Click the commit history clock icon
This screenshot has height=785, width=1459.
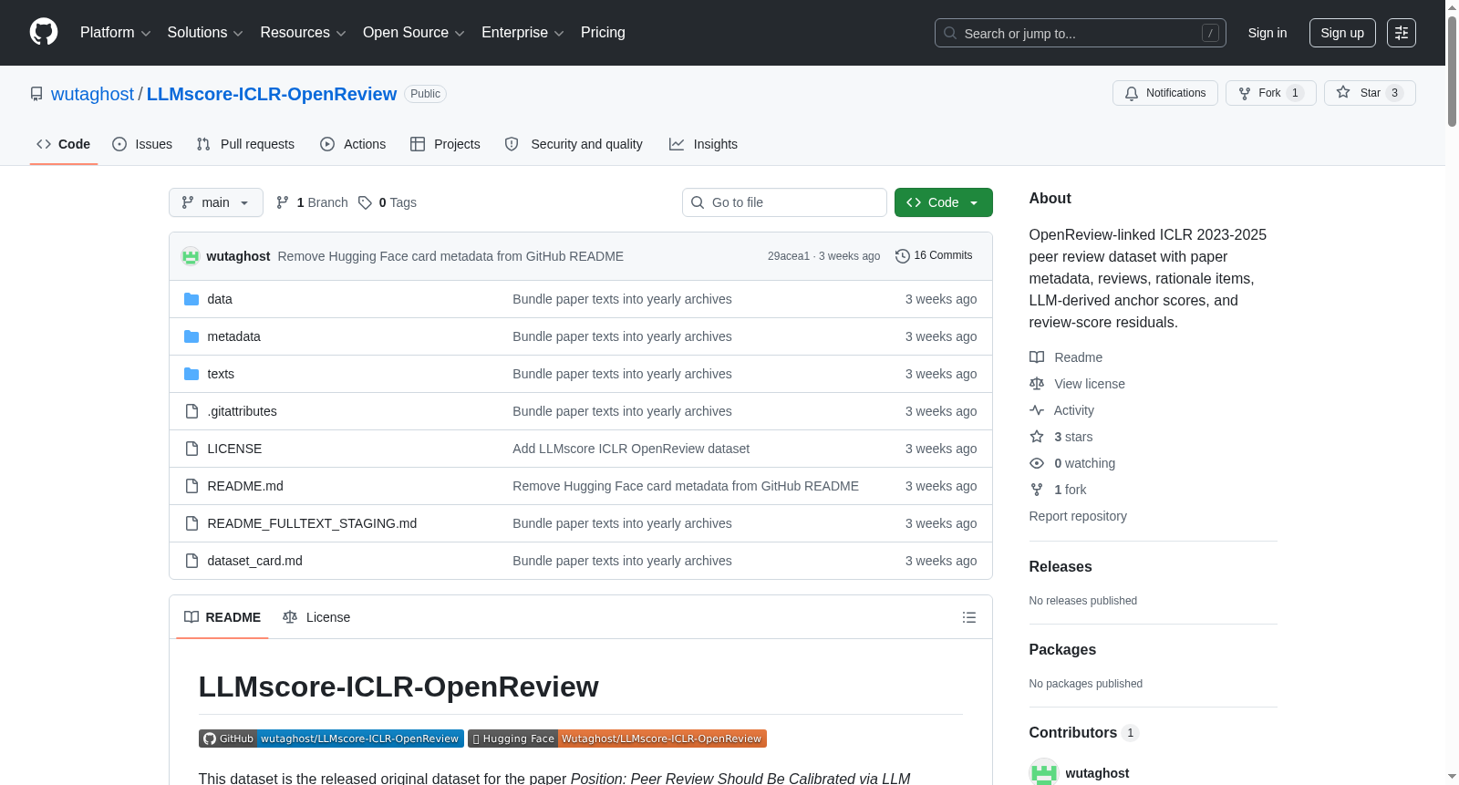[x=903, y=256]
